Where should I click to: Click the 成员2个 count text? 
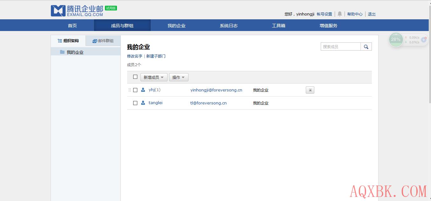134,65
